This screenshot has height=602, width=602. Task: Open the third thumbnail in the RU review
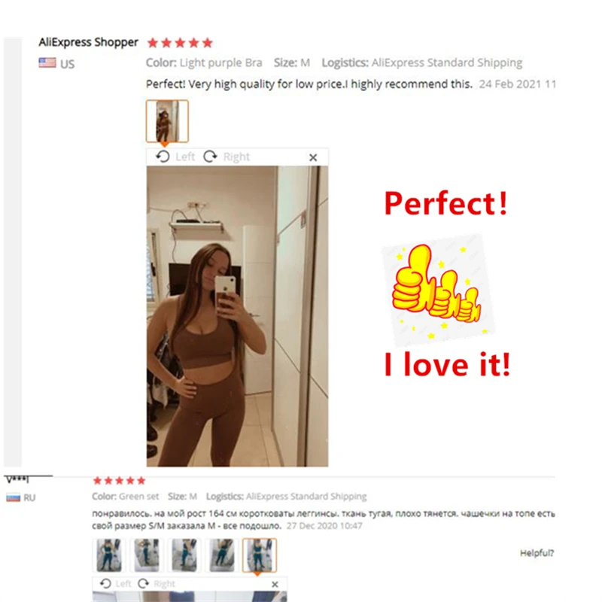[x=184, y=555]
